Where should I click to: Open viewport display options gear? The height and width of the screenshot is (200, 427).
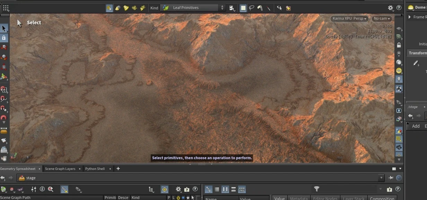tap(391, 8)
